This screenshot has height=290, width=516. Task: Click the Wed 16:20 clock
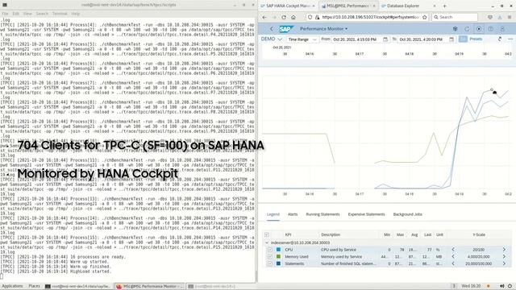pos(471,287)
